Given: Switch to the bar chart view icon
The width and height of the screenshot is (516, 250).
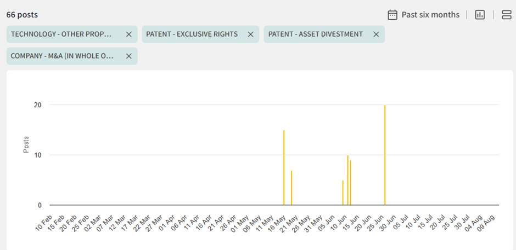Looking at the screenshot, I should (x=480, y=15).
